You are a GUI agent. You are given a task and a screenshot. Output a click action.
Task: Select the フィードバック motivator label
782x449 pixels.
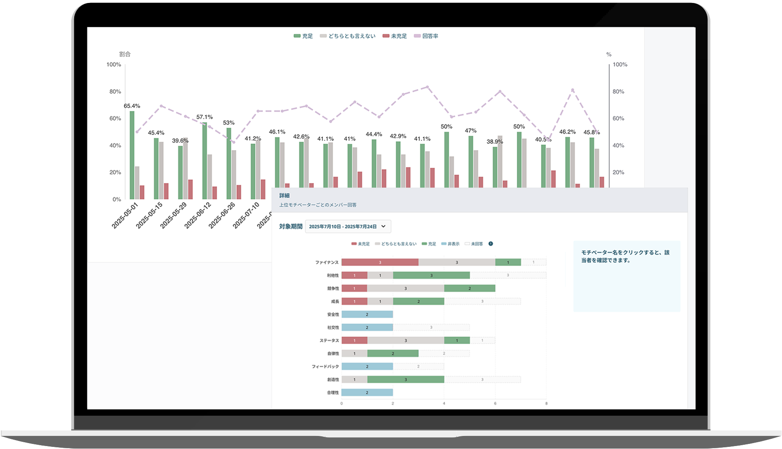click(x=325, y=366)
